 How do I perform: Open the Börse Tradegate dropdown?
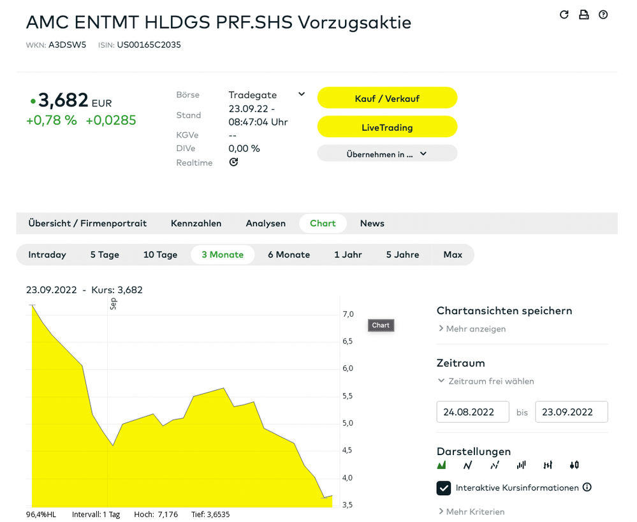tap(302, 94)
